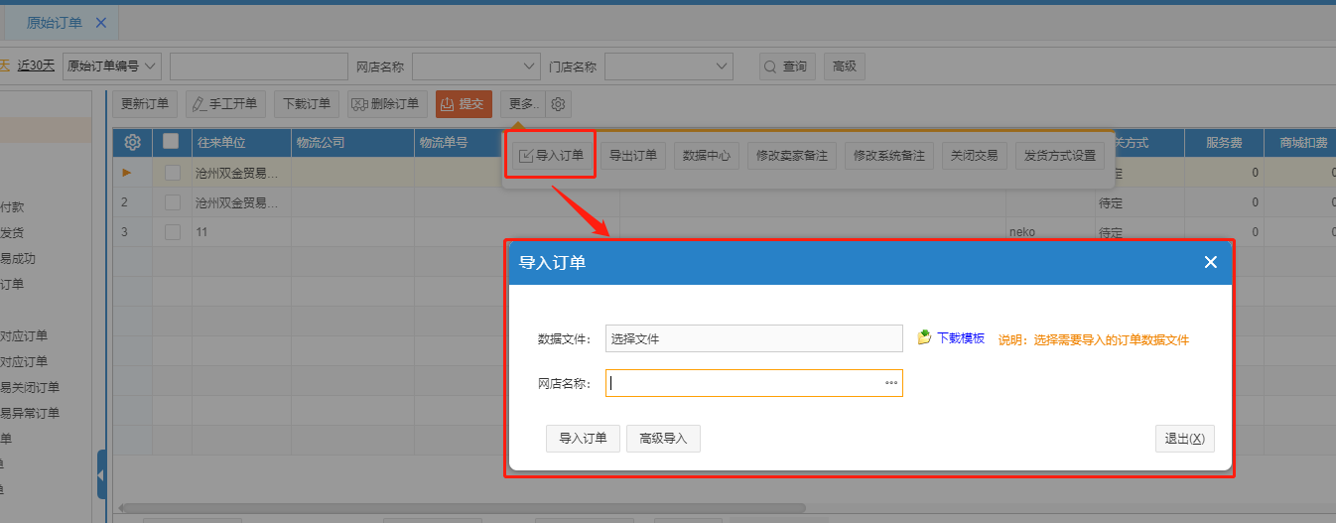Click the dialog's 导入订单 button

[583, 439]
